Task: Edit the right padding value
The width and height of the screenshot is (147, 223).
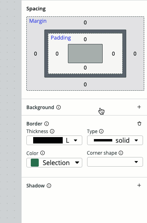Action: tap(113, 54)
